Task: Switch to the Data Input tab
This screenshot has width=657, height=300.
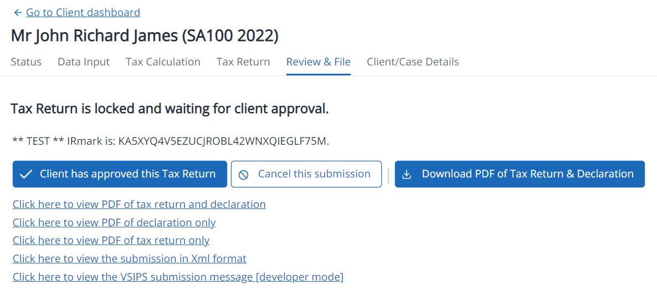Action: pos(84,62)
